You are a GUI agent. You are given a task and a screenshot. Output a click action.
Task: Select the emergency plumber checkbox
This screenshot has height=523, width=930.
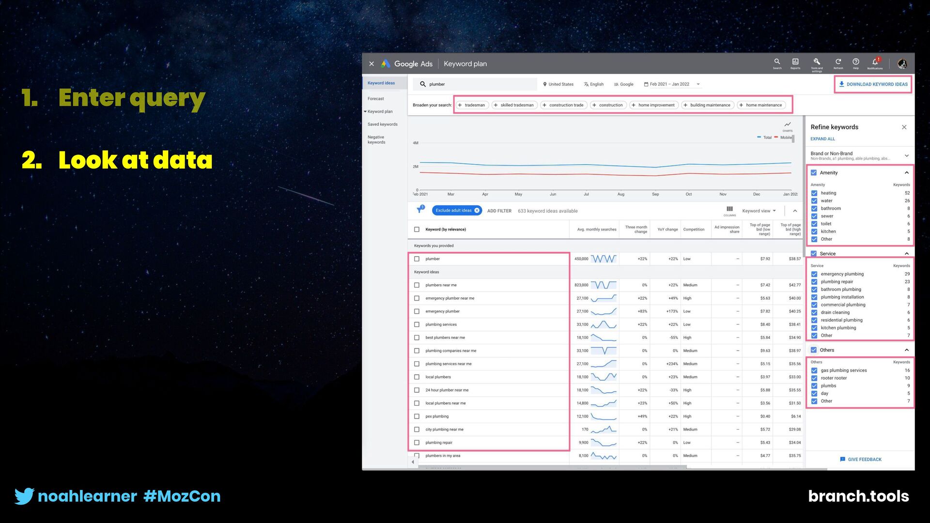tap(417, 311)
